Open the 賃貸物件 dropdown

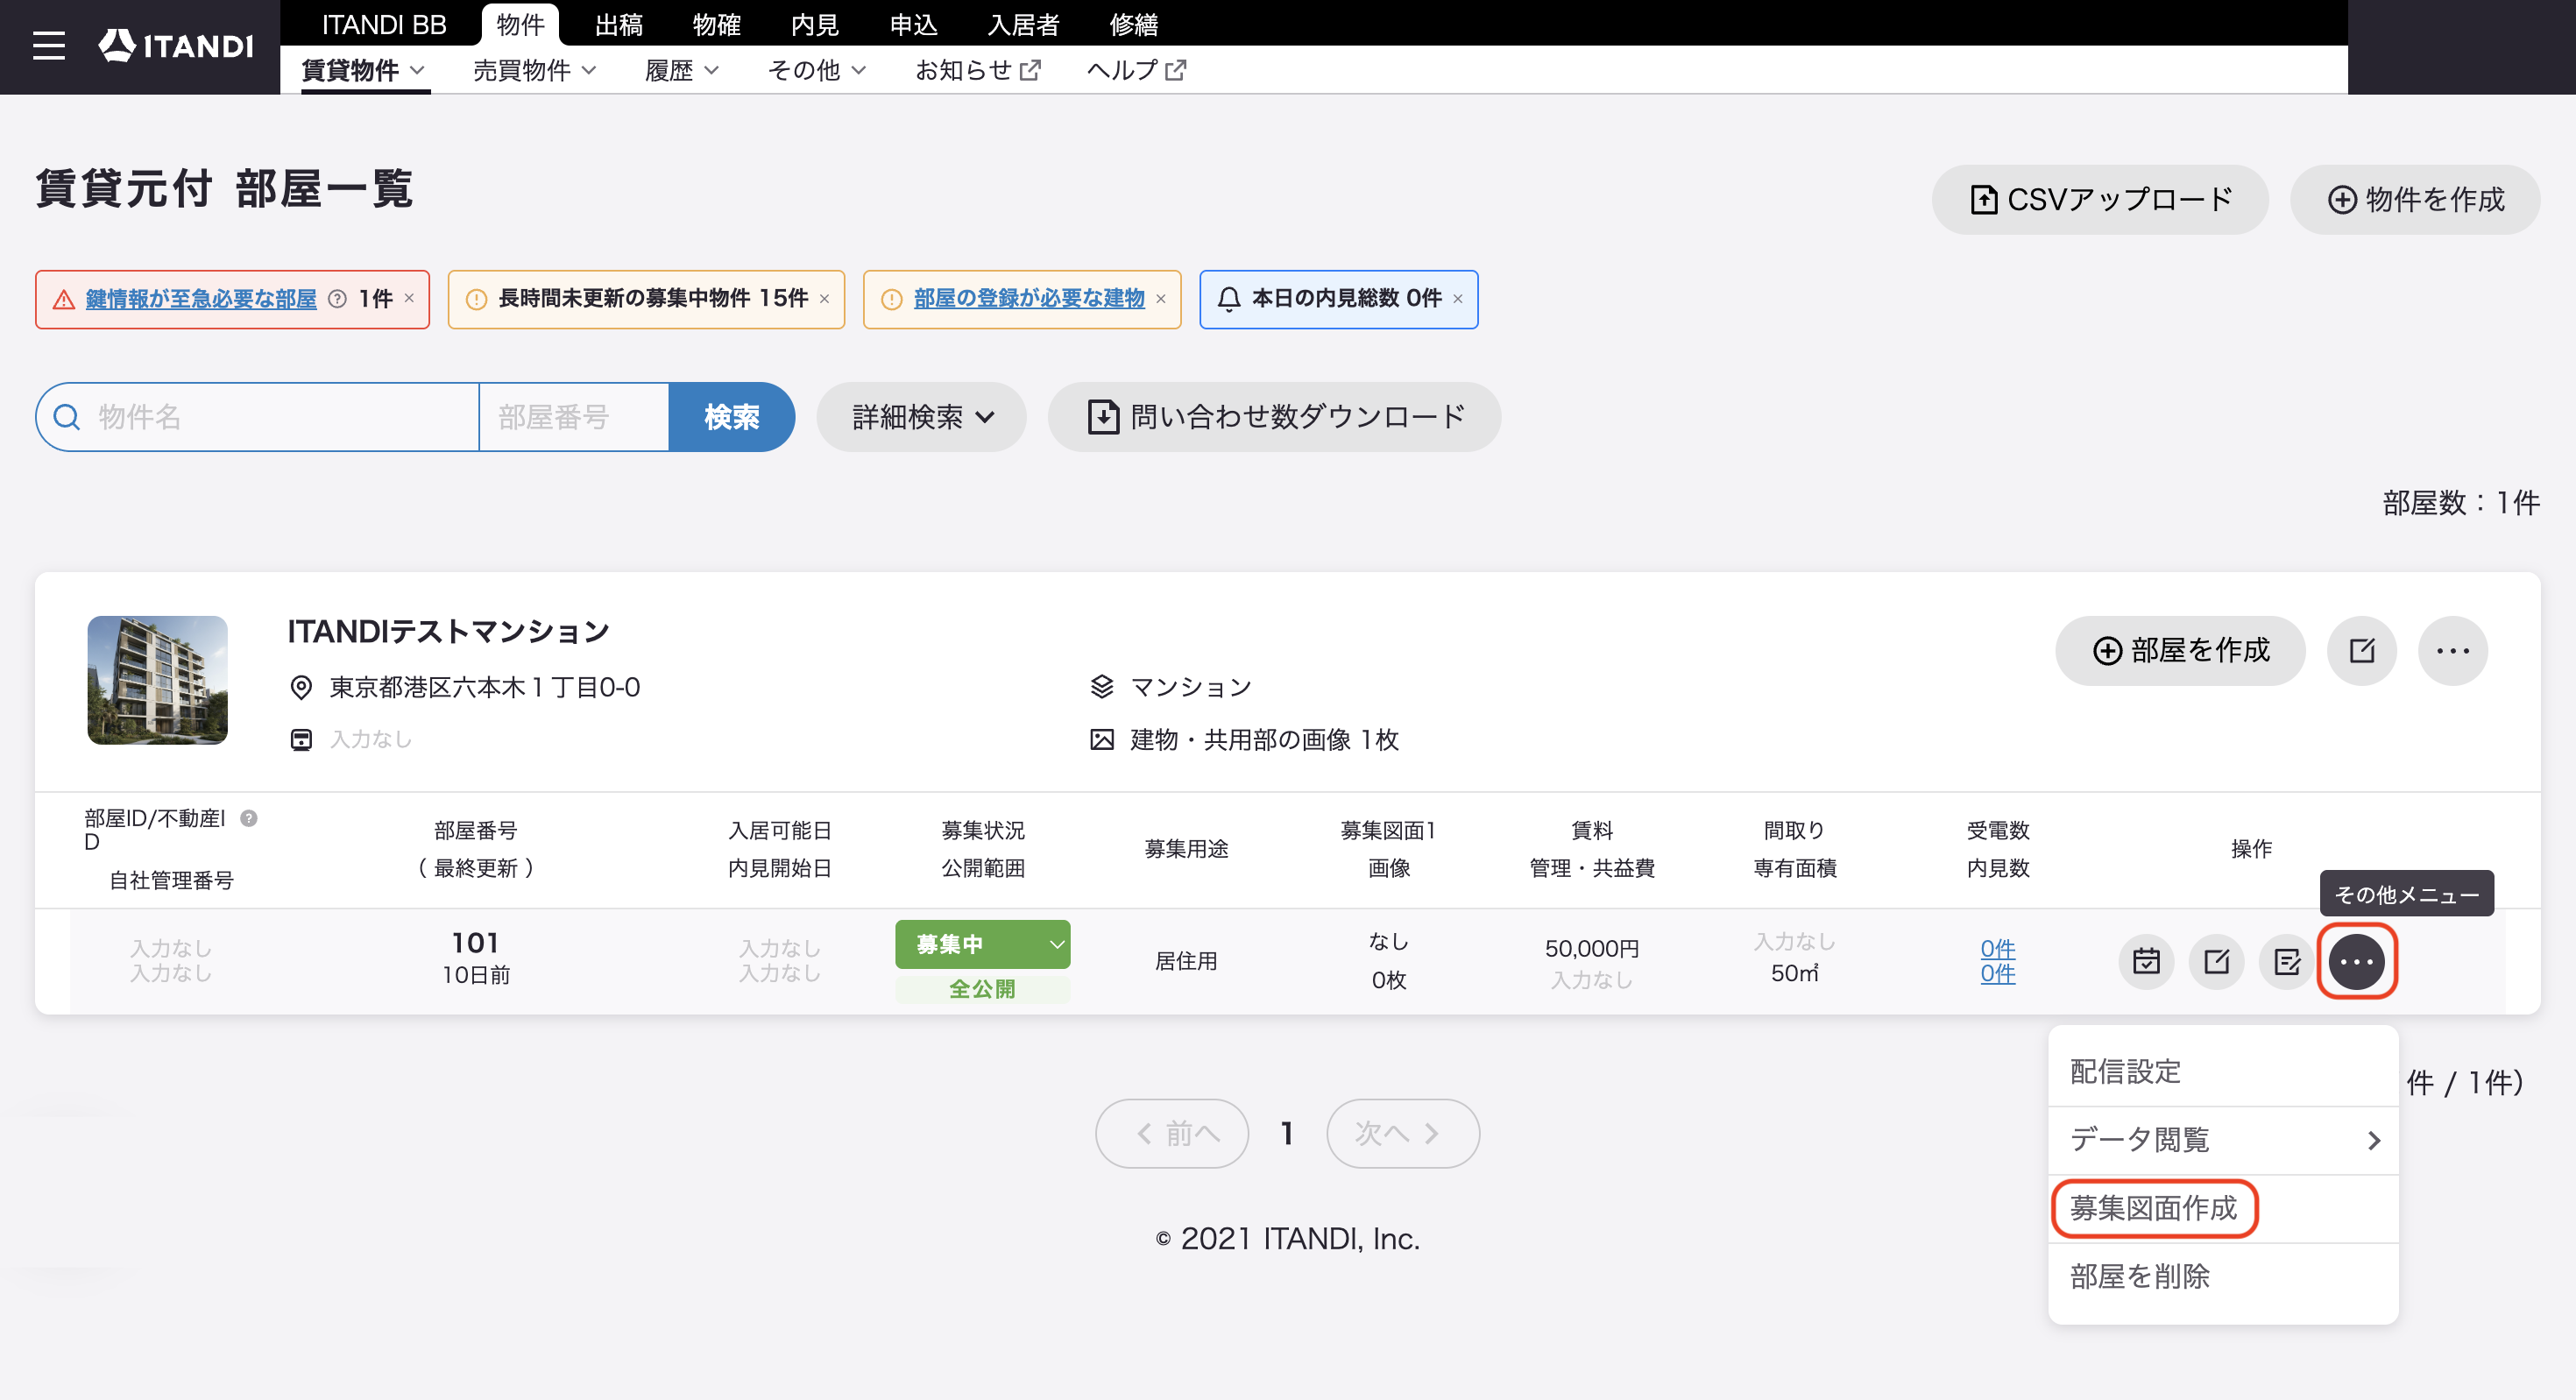click(x=364, y=70)
